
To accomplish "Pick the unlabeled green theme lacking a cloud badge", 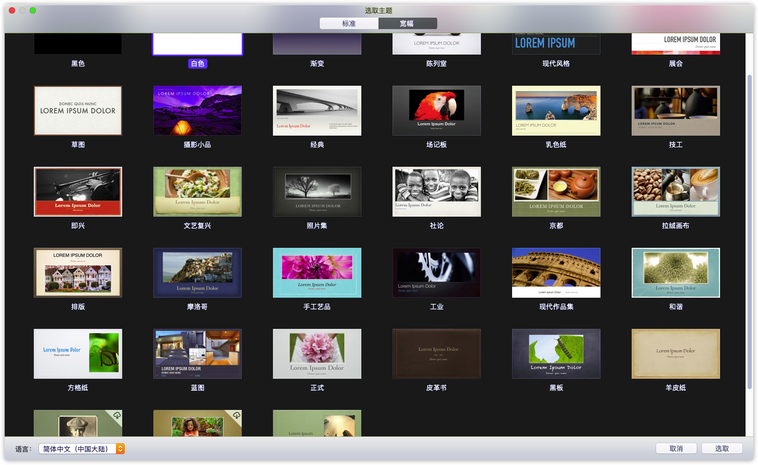I will 317,423.
